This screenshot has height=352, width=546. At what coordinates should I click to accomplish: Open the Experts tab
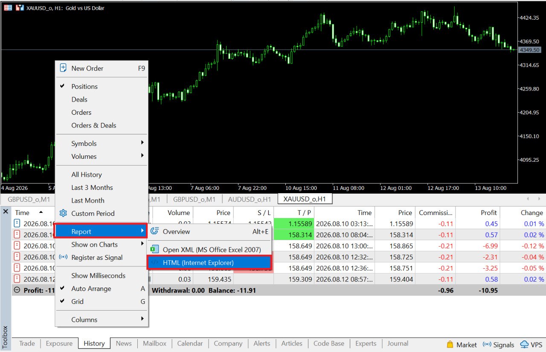(x=366, y=343)
